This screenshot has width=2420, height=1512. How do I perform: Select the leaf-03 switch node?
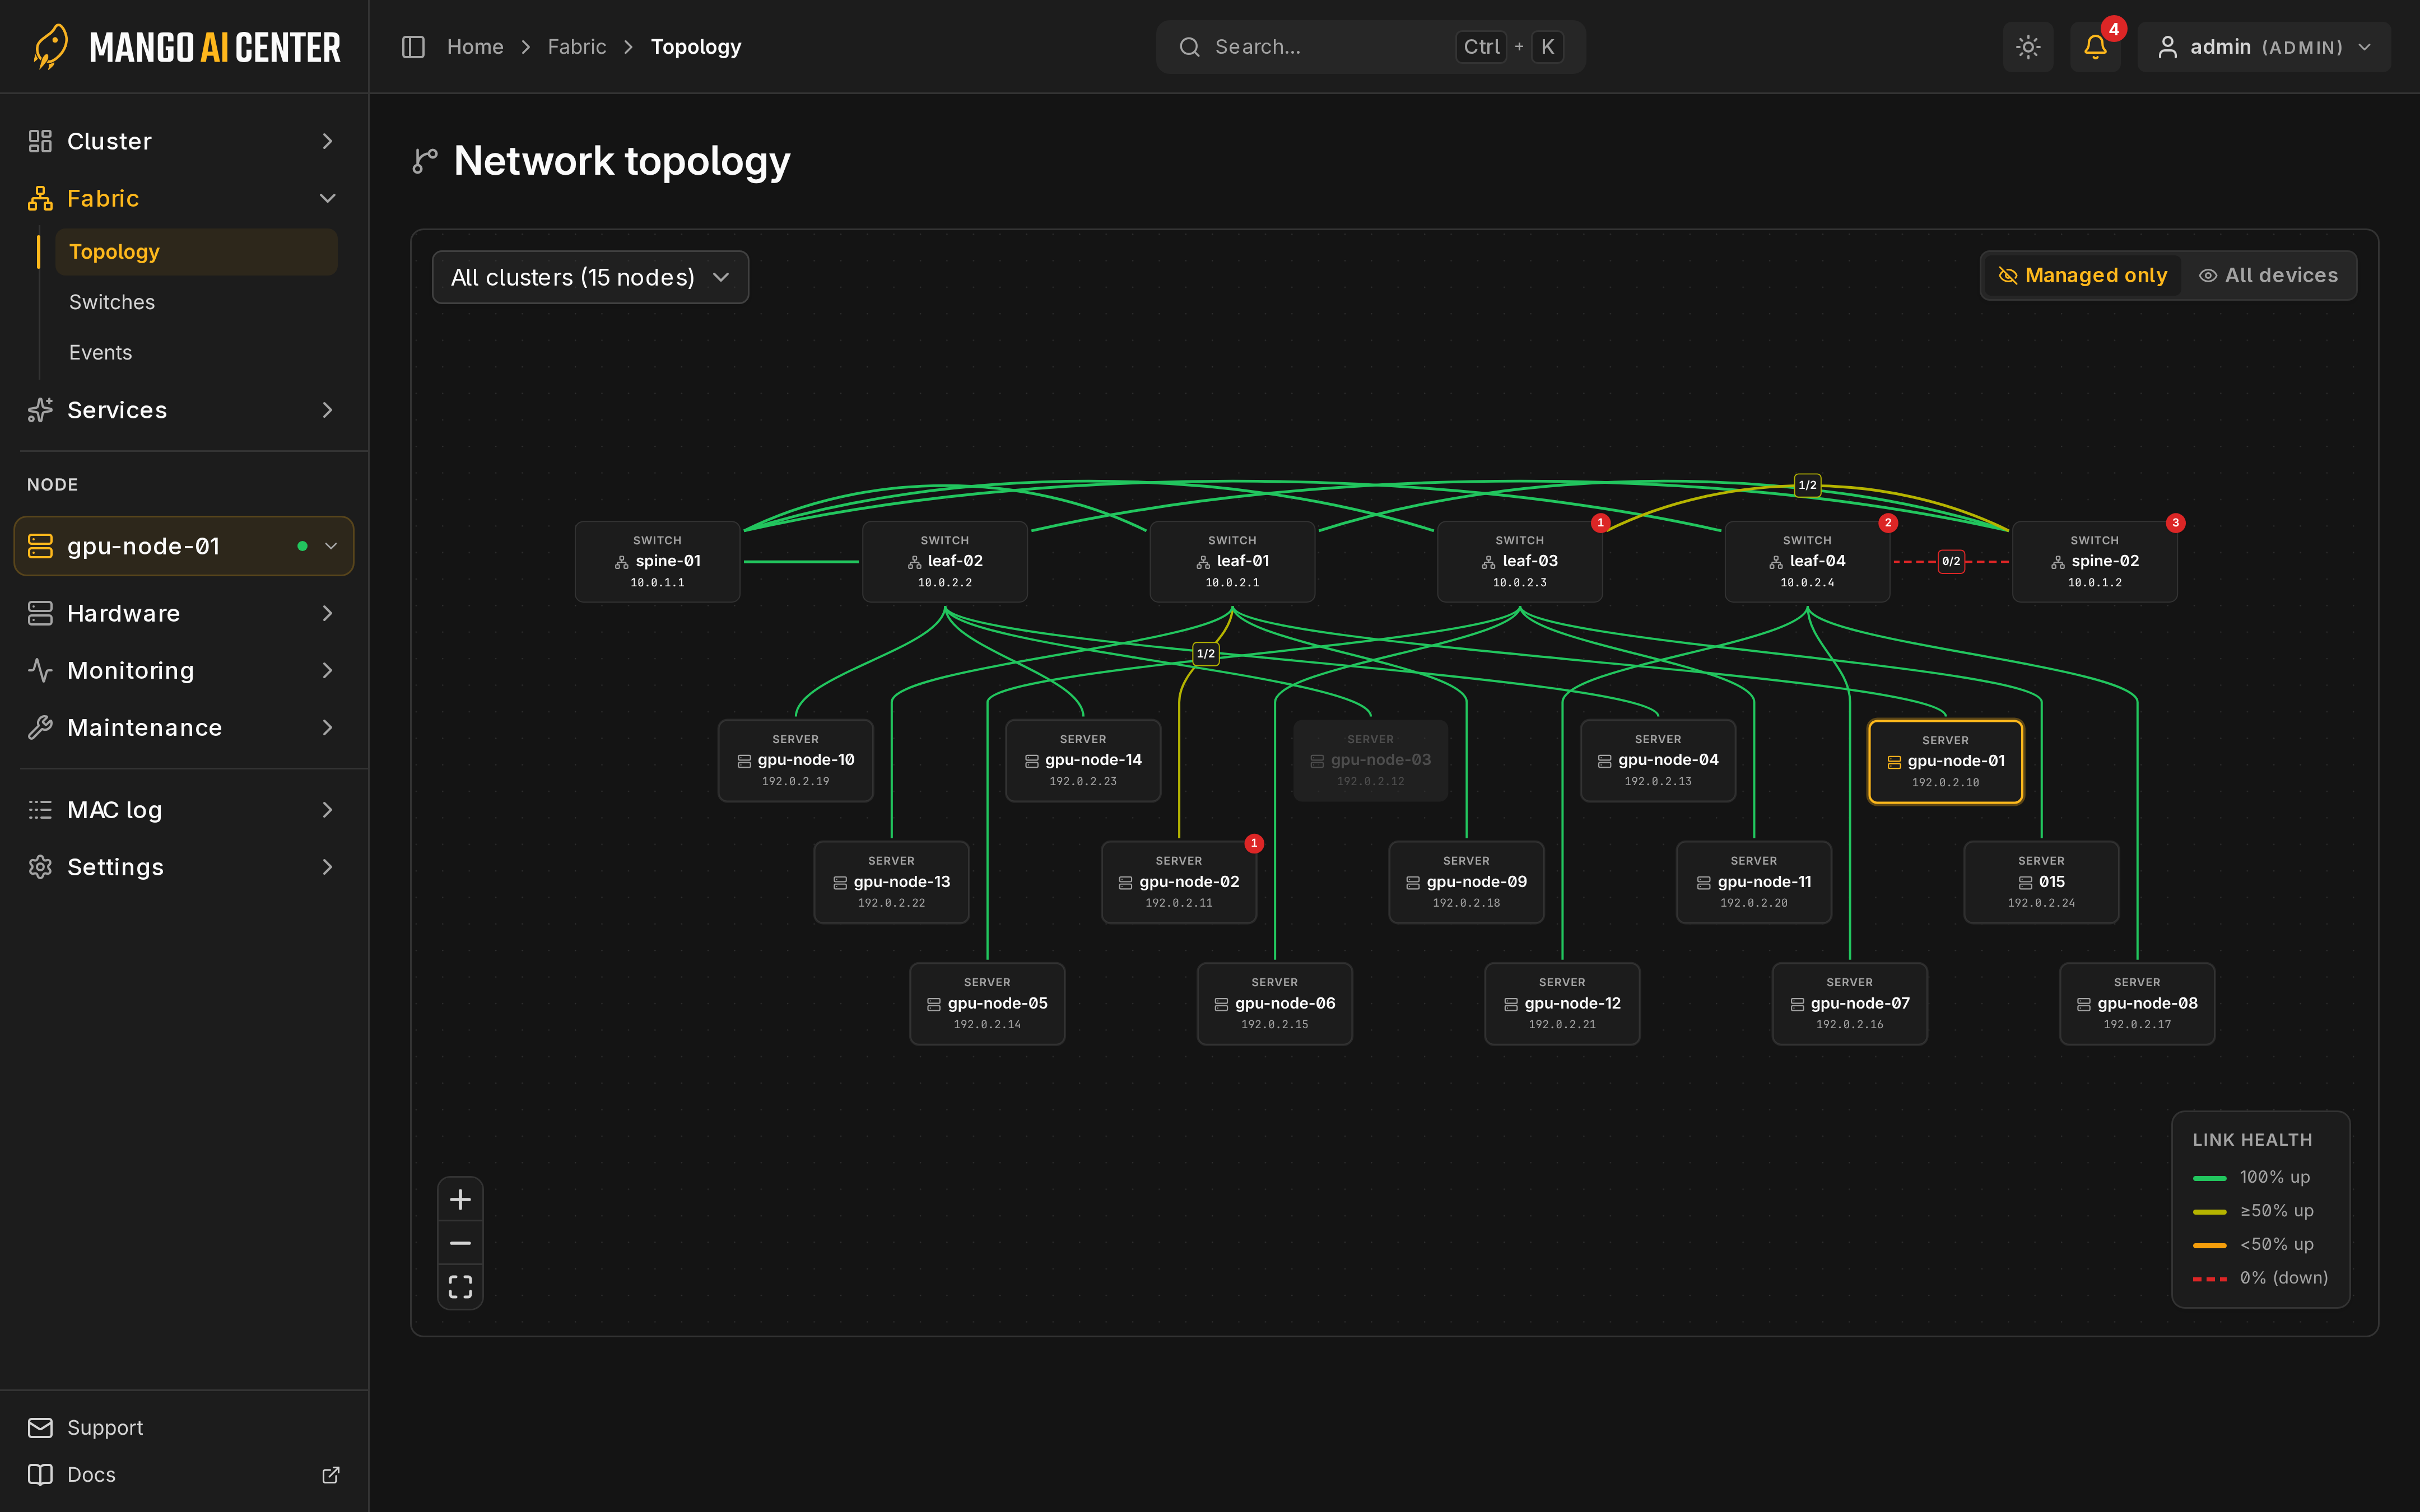(x=1519, y=561)
